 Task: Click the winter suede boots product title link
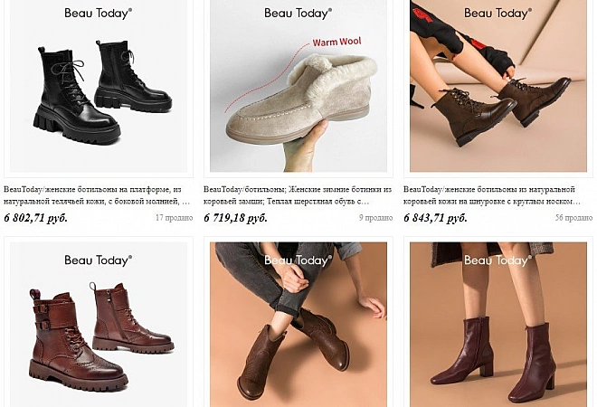click(x=298, y=195)
